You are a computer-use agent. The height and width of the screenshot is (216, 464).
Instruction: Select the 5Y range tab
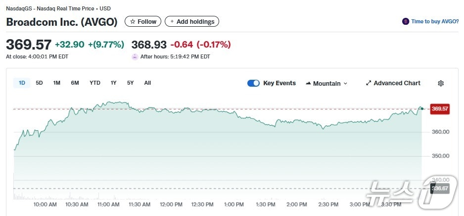130,83
